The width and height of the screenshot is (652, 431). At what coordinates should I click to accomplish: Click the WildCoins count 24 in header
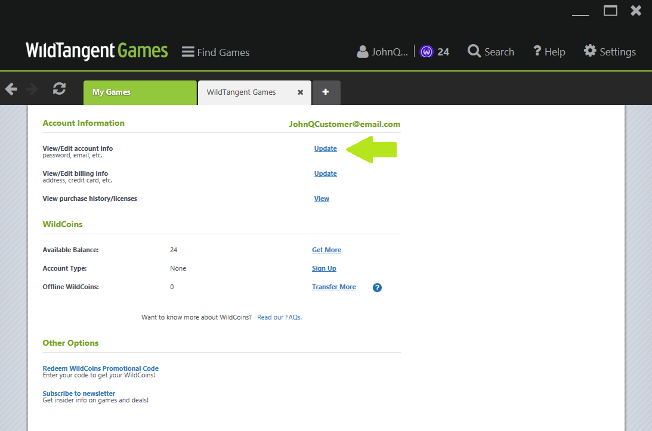pos(443,52)
